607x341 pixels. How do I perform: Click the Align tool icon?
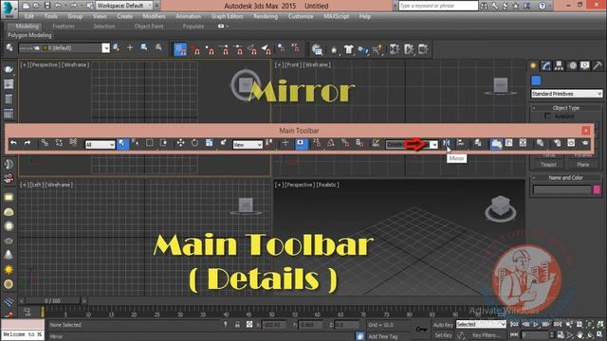pyautogui.click(x=461, y=143)
